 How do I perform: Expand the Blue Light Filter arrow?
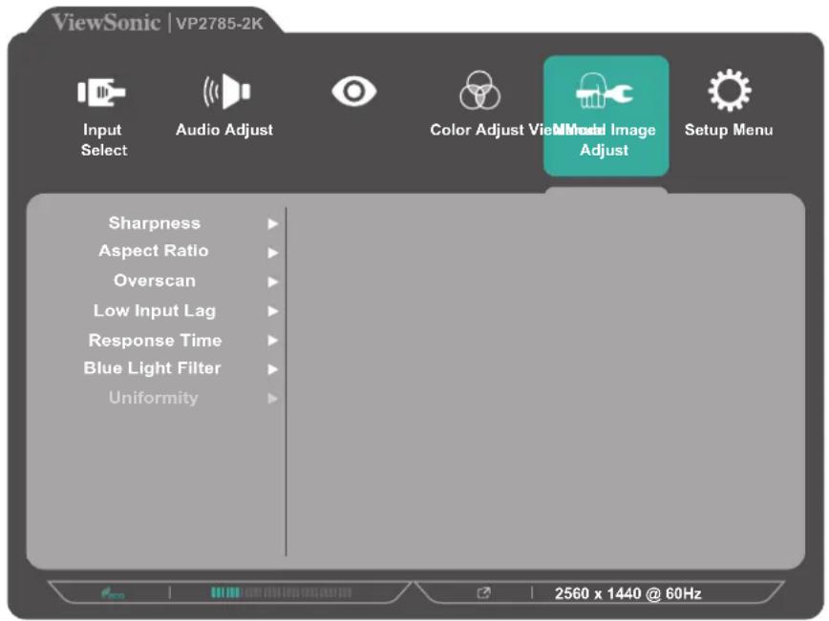point(273,369)
